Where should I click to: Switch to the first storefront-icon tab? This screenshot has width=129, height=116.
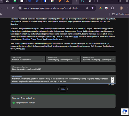[x=7, y=1]
